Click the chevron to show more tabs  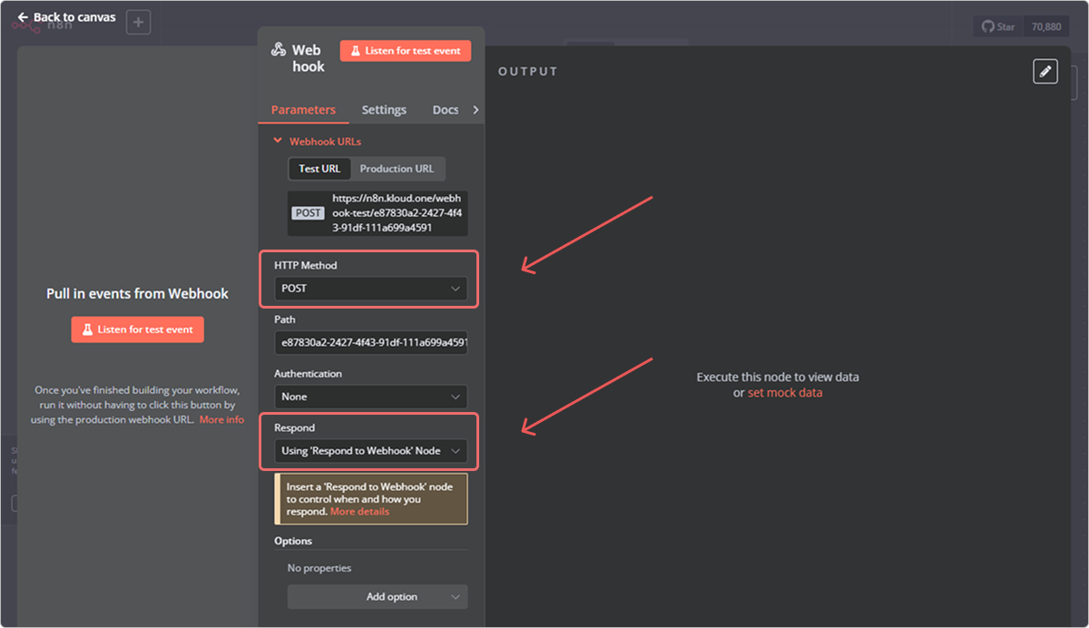click(476, 110)
